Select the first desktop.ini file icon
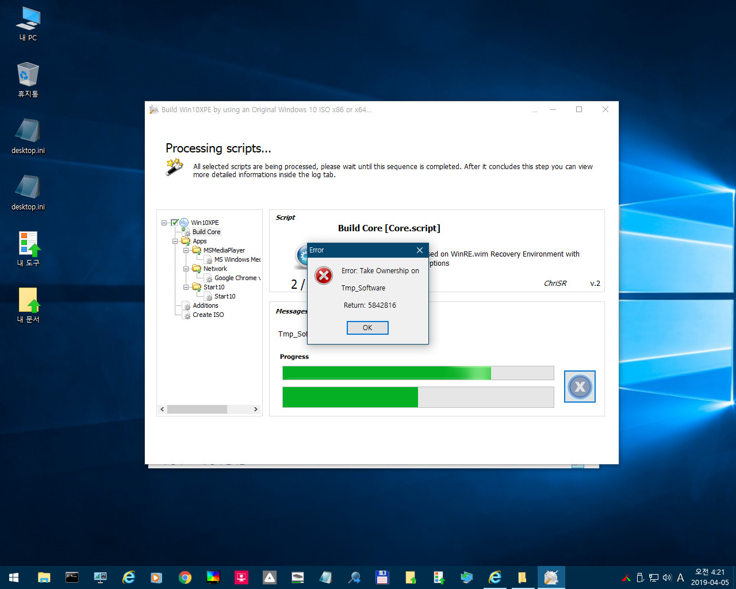 point(28,136)
